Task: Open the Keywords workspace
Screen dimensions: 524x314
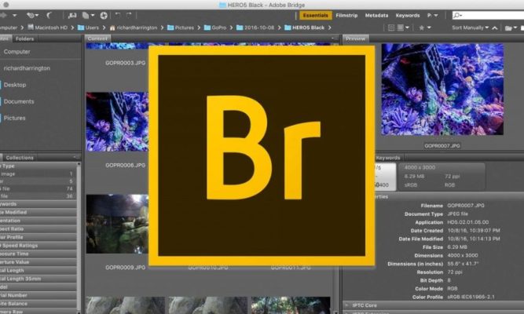Action: (x=407, y=15)
